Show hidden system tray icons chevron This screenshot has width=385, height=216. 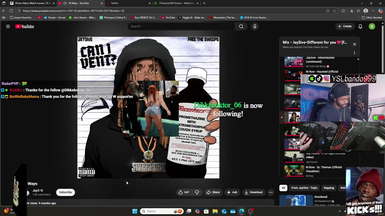click(340, 211)
